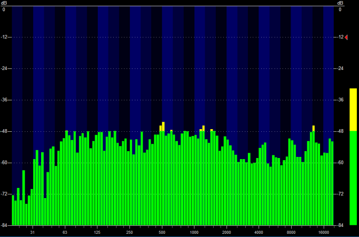
Task: Click the red threshold marker triangle at -12 dB
Action: [x=346, y=37]
